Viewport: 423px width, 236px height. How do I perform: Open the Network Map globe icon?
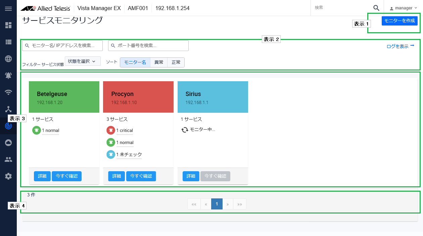[8, 59]
